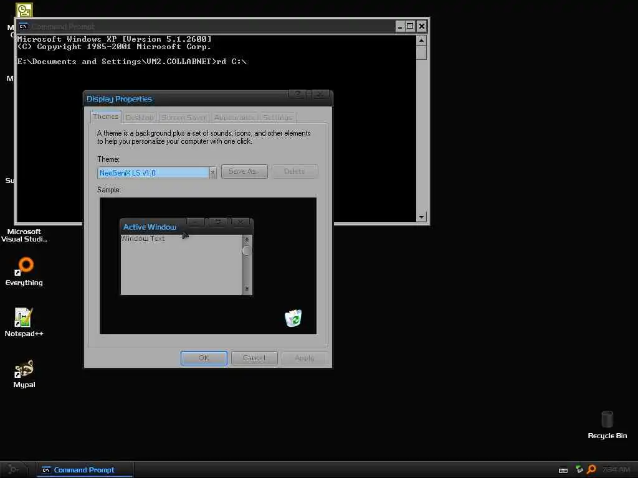Click the Command Prompt taskbar button

pyautogui.click(x=85, y=470)
